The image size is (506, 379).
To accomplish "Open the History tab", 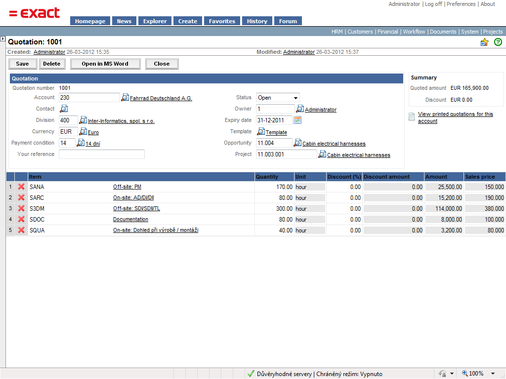I will [x=257, y=21].
